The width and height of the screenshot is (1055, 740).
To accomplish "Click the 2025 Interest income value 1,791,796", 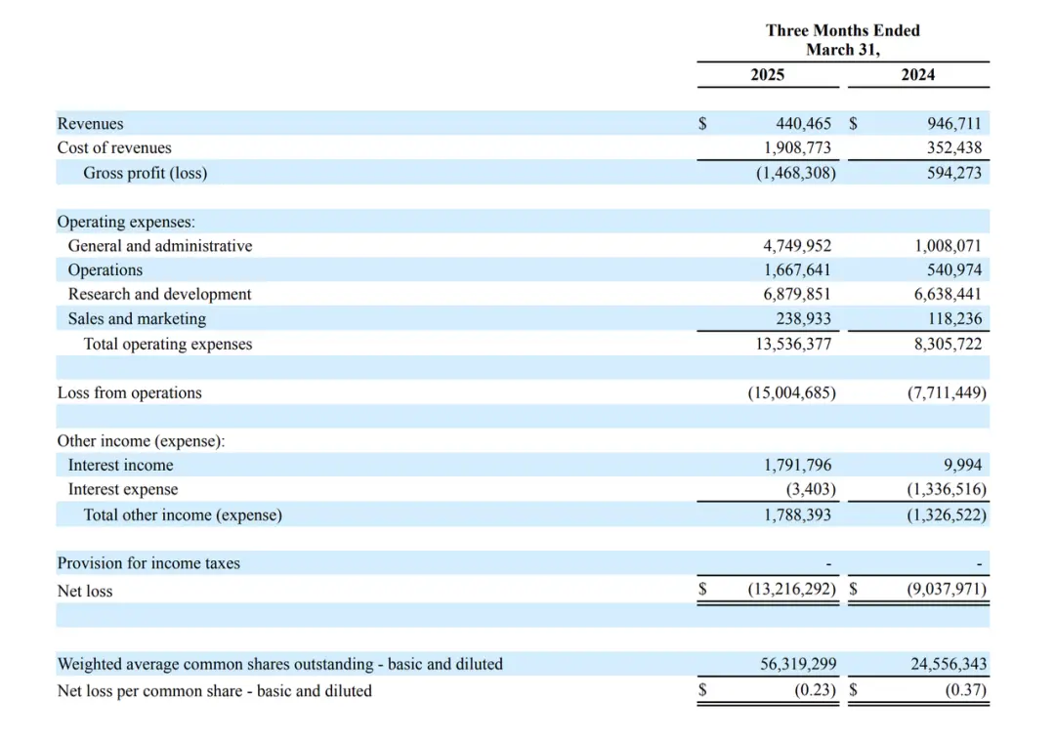I will (x=797, y=466).
